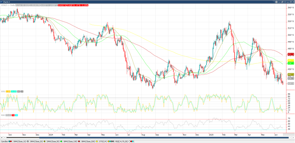The height and width of the screenshot is (143, 295).
Task: Click the STO label in stochastic pane
Action: coord(3,91)
